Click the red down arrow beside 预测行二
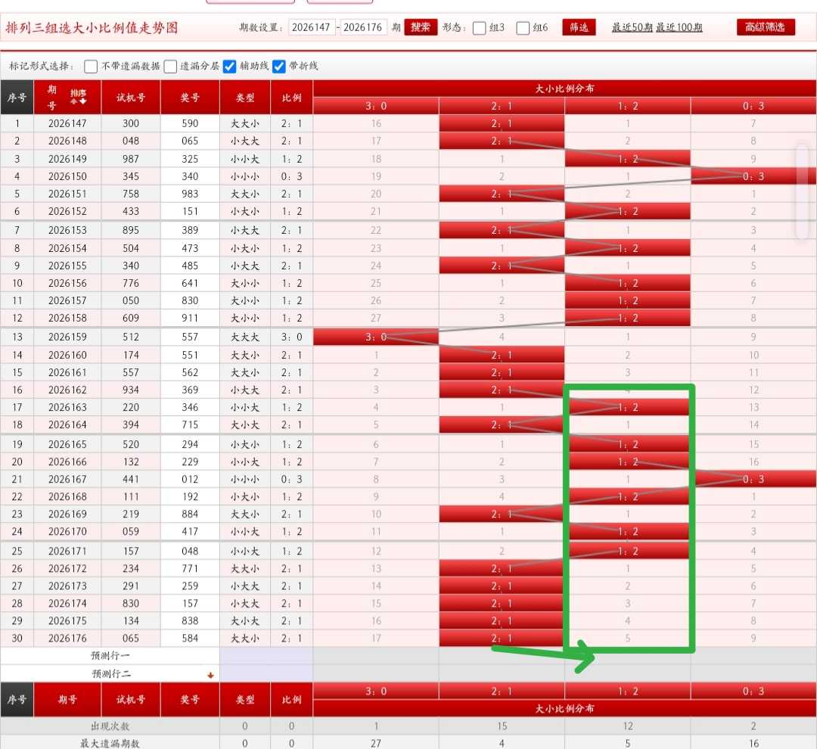 pyautogui.click(x=210, y=675)
